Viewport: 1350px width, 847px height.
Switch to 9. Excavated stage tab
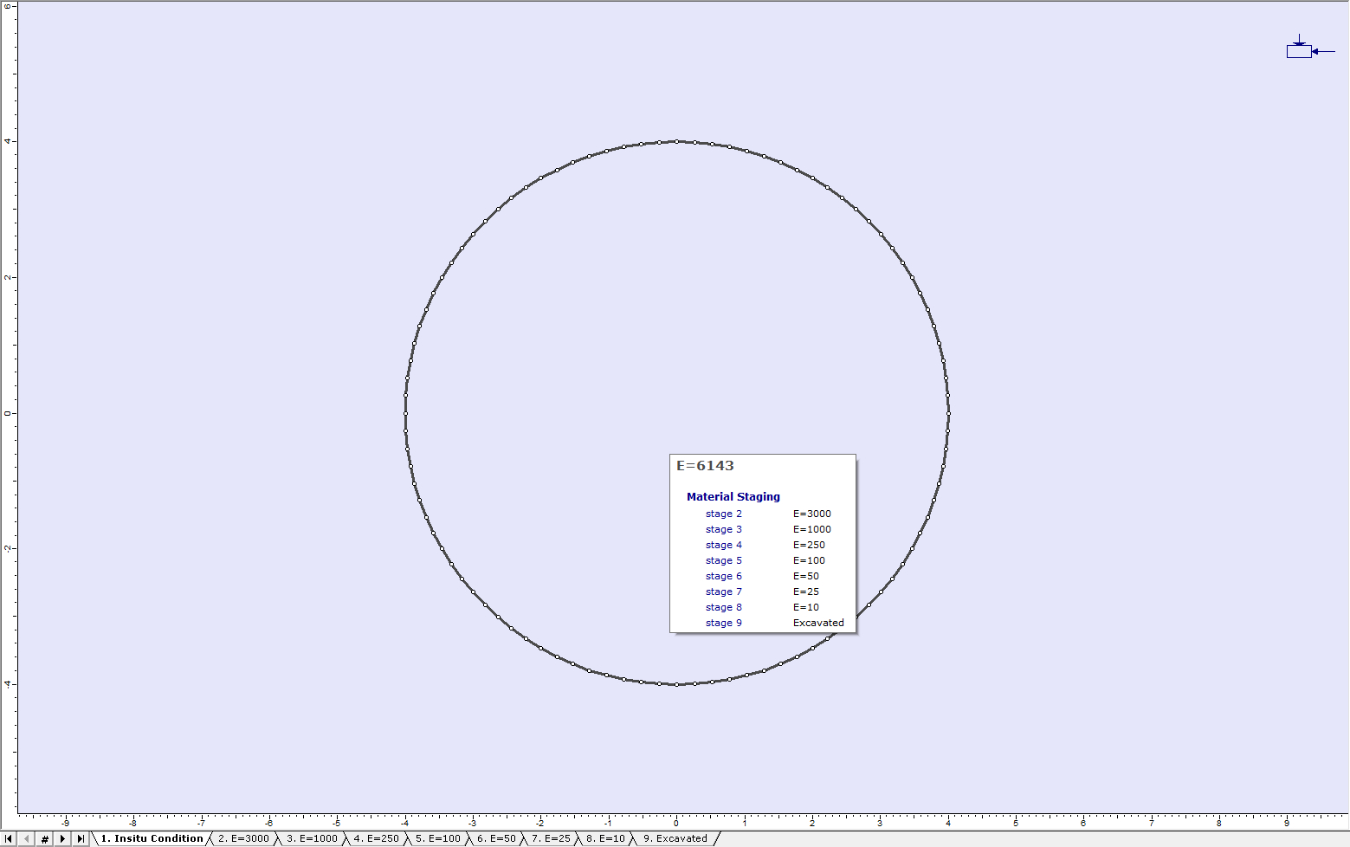(675, 838)
